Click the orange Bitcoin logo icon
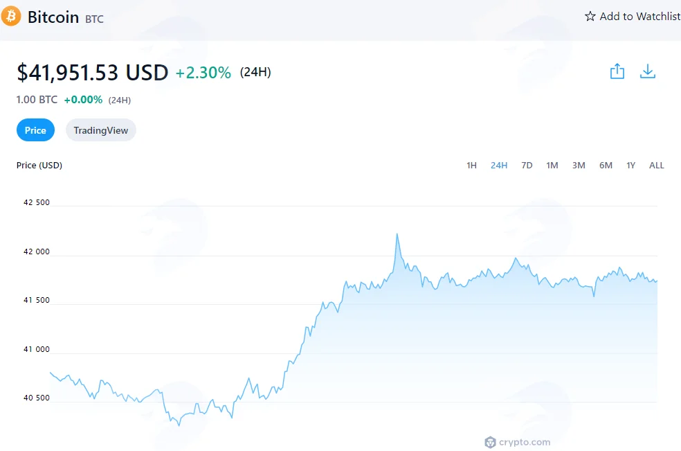The image size is (681, 451). 11,16
